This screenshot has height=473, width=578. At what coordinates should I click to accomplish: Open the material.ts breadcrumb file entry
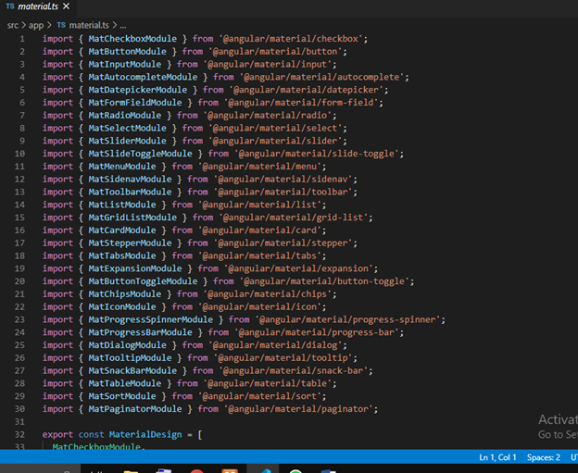(89, 25)
